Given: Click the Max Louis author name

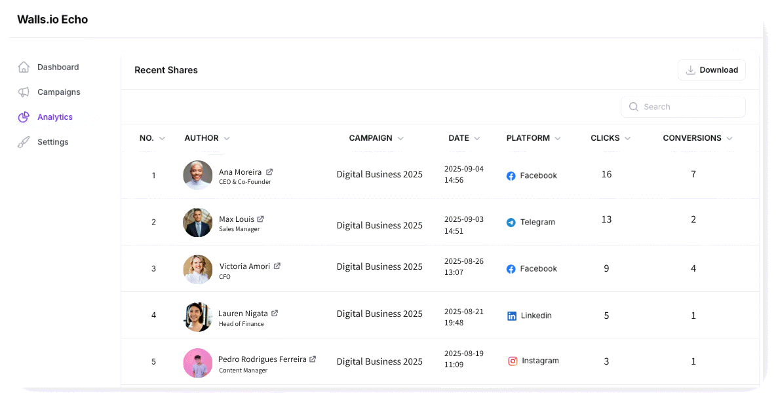Looking at the screenshot, I should (x=236, y=219).
